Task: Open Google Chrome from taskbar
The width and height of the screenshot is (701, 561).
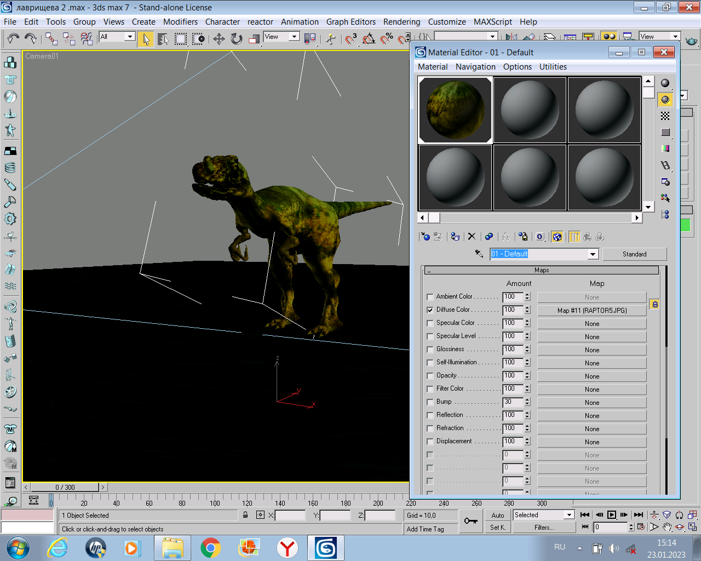Action: click(x=211, y=548)
